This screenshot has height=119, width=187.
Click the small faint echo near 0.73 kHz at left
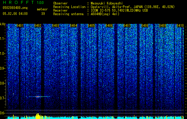pyautogui.click(x=13, y=94)
